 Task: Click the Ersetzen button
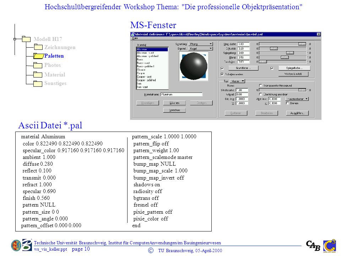click(x=201, y=103)
